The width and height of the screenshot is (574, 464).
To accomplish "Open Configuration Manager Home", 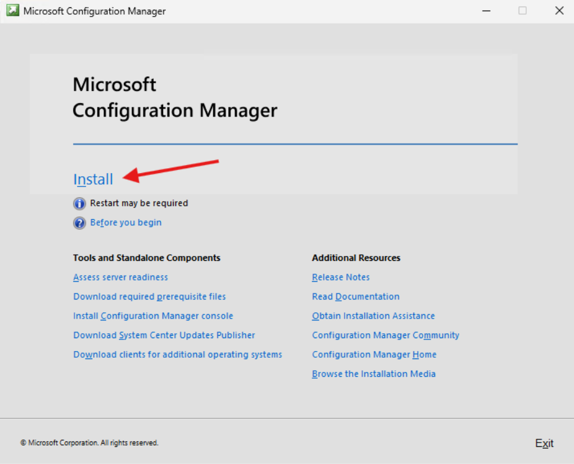I will coord(374,354).
